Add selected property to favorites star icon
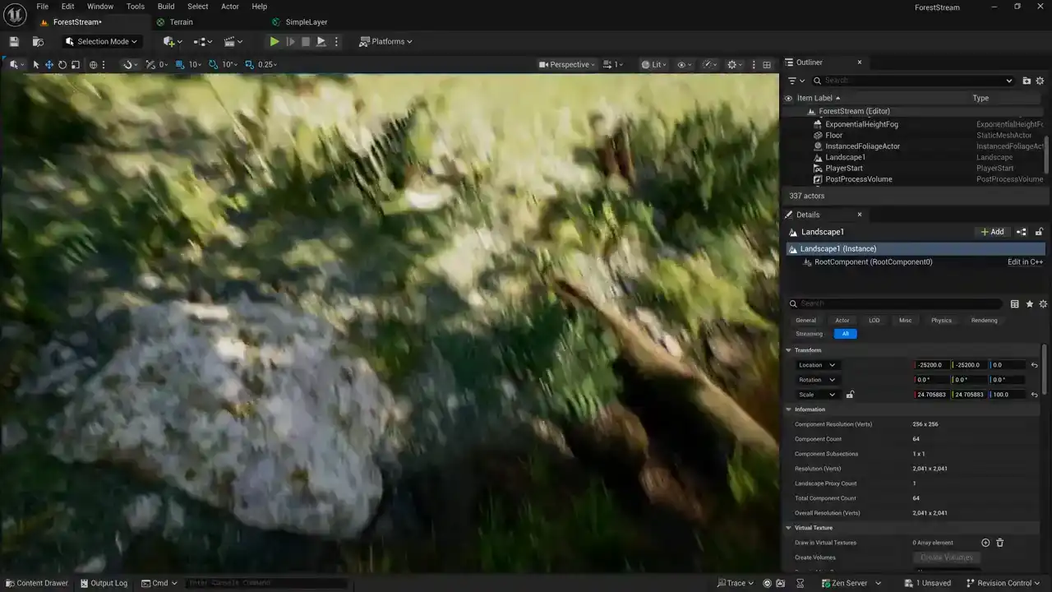Screen dimensions: 1052x592 tap(1029, 304)
